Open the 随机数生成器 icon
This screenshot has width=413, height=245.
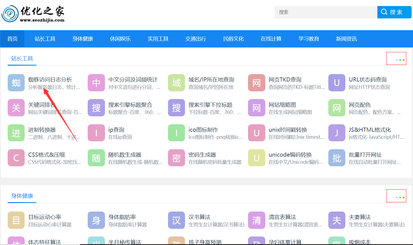[x=96, y=158]
